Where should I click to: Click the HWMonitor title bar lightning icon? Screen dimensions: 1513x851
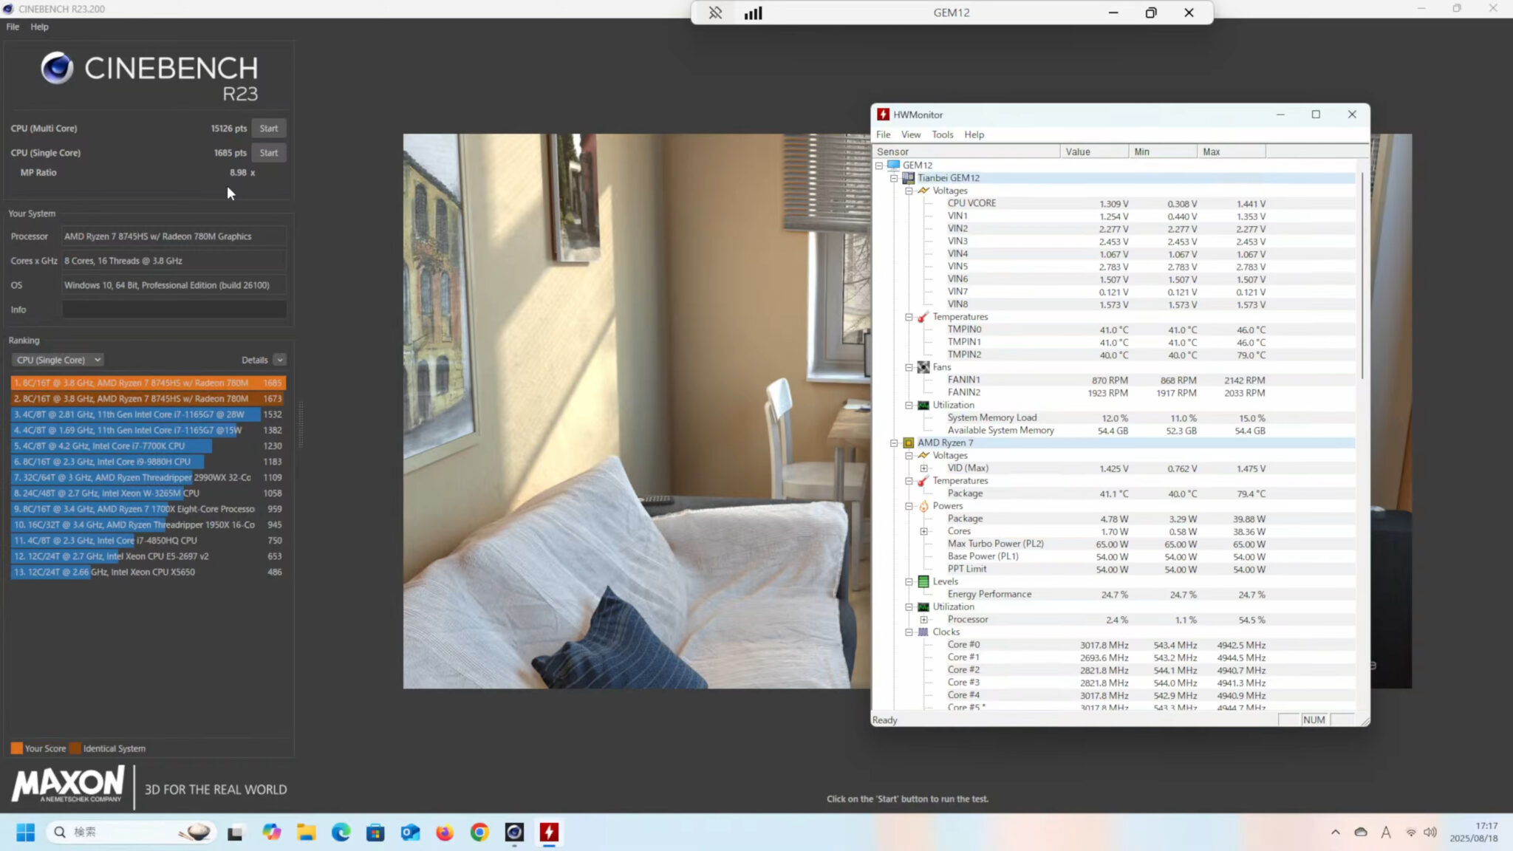pos(883,115)
